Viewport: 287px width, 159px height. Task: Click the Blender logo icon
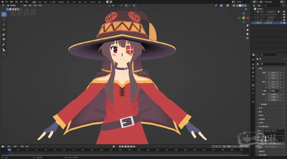pyautogui.click(x=2, y=2)
